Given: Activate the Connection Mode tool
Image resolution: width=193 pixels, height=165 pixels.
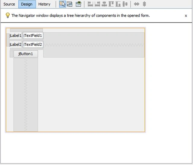Looking at the screenshot, I should pos(70,4).
